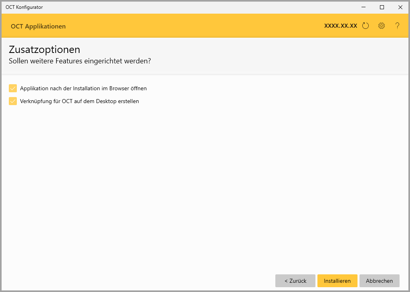The width and height of the screenshot is (410, 292).
Task: Toggle the desktop shortcut checkbox
Action: tap(13, 101)
